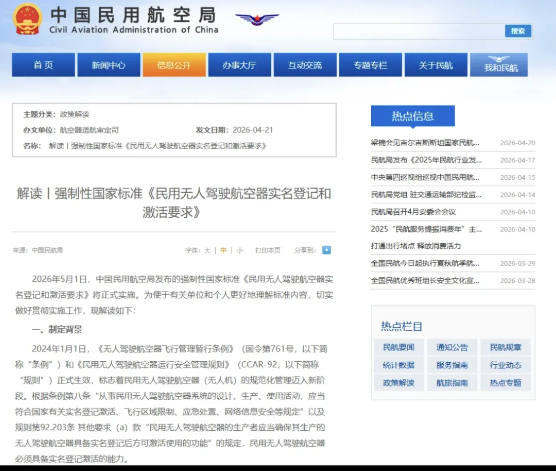Open the 服务指南 service guide section
Viewport: 556px width, 471px height.
point(451,366)
